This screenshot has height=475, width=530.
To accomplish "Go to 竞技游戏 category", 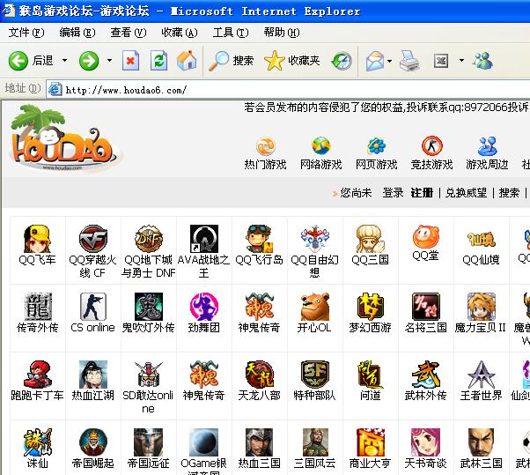I will coord(431,153).
